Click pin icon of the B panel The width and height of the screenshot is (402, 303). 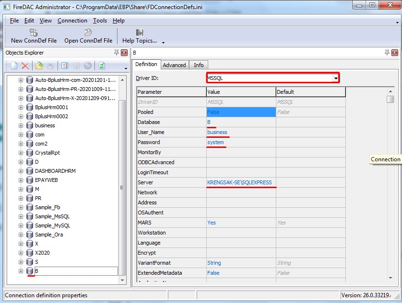(387, 53)
